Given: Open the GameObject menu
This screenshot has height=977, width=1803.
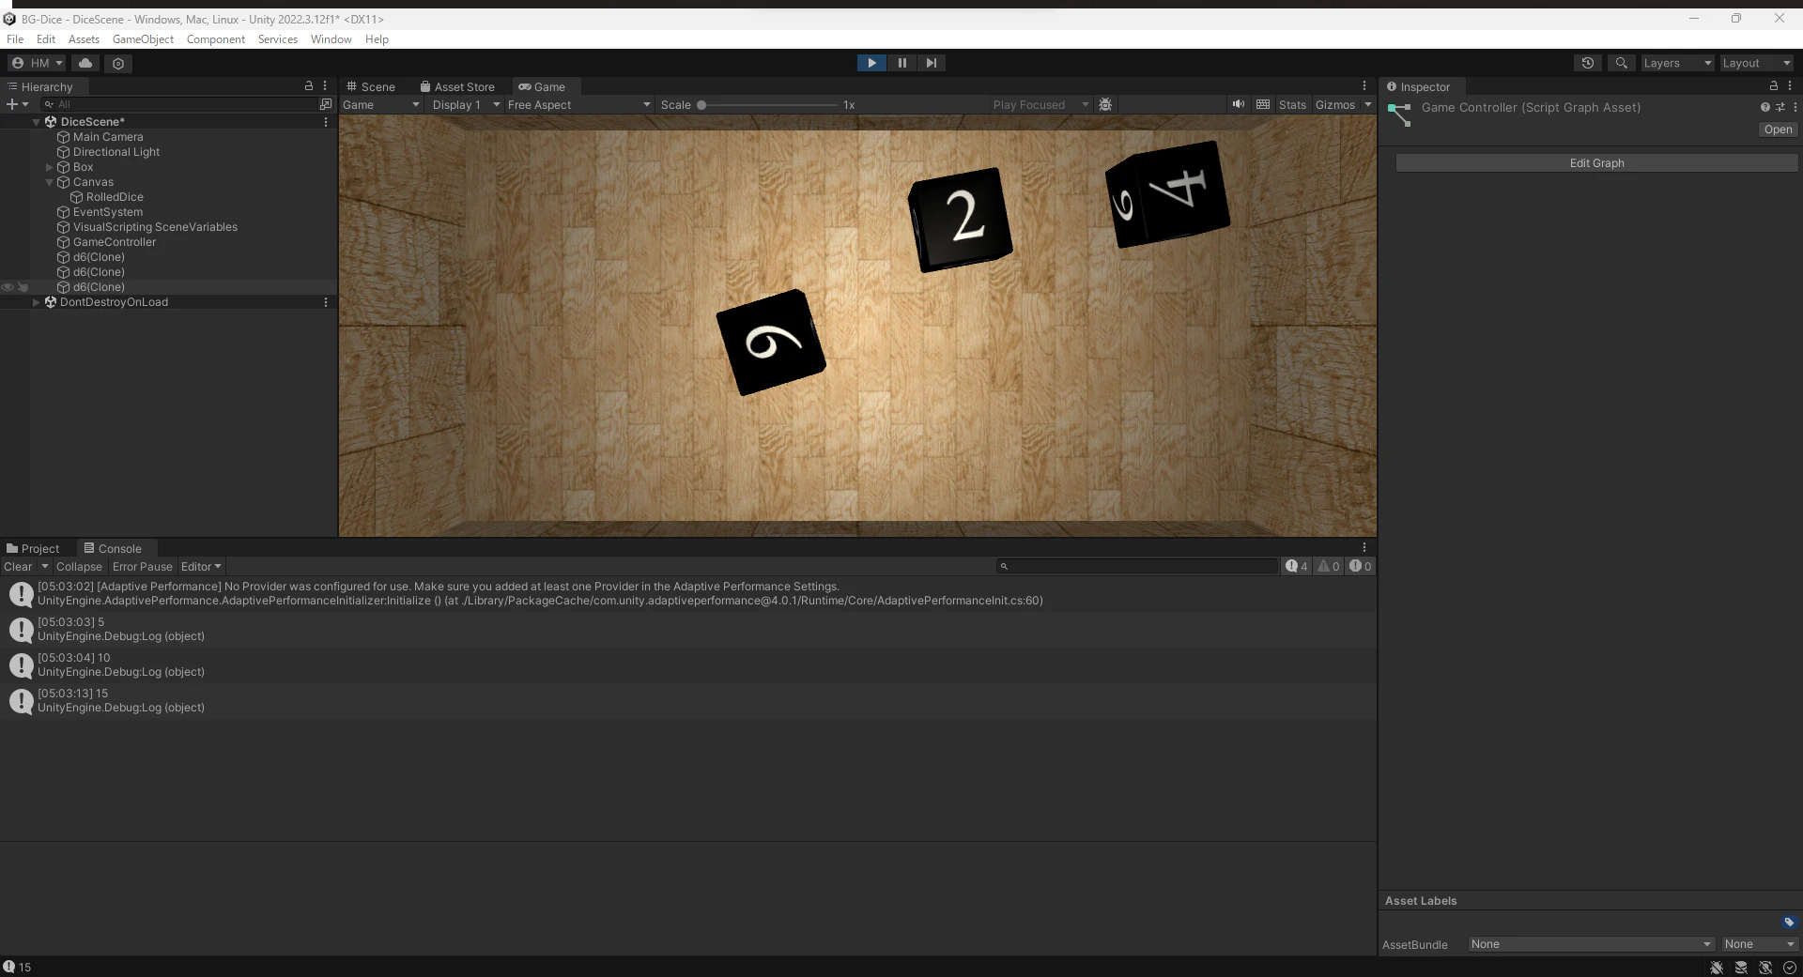Looking at the screenshot, I should point(143,39).
